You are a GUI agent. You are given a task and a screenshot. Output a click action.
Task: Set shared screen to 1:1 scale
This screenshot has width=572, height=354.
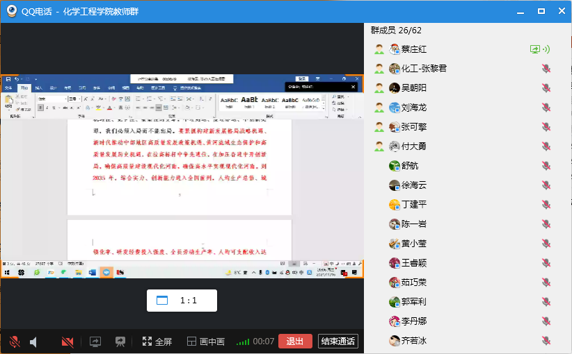tap(182, 301)
